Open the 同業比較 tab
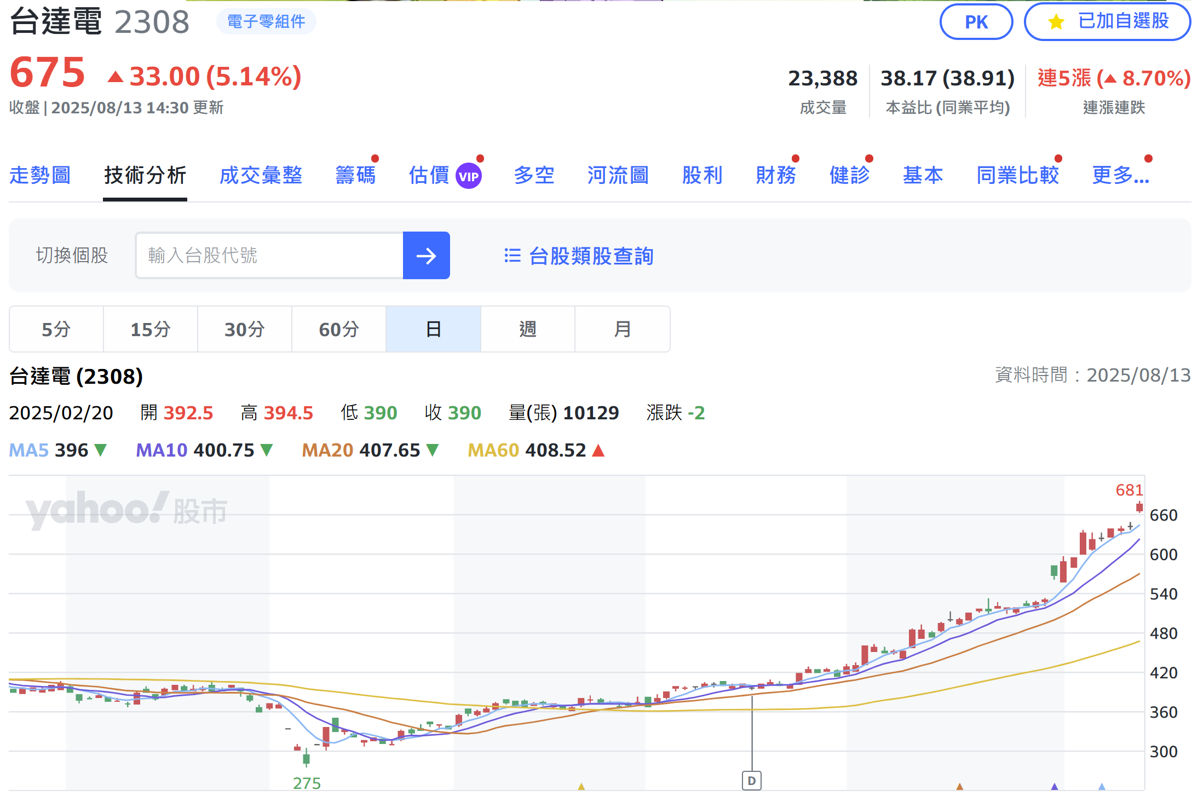 (x=1018, y=175)
